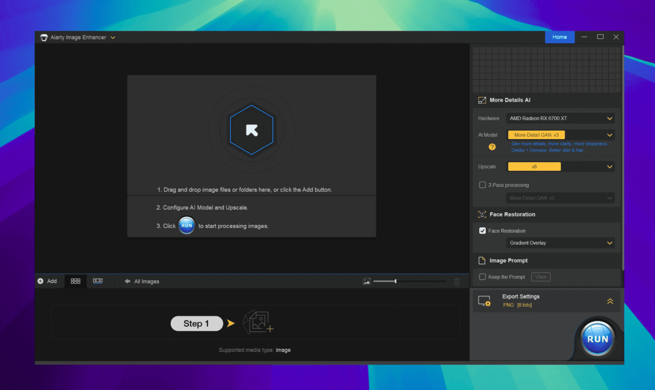The height and width of the screenshot is (390, 655).
Task: Click the AI model description 'Gen more details' text
Action: point(559,147)
